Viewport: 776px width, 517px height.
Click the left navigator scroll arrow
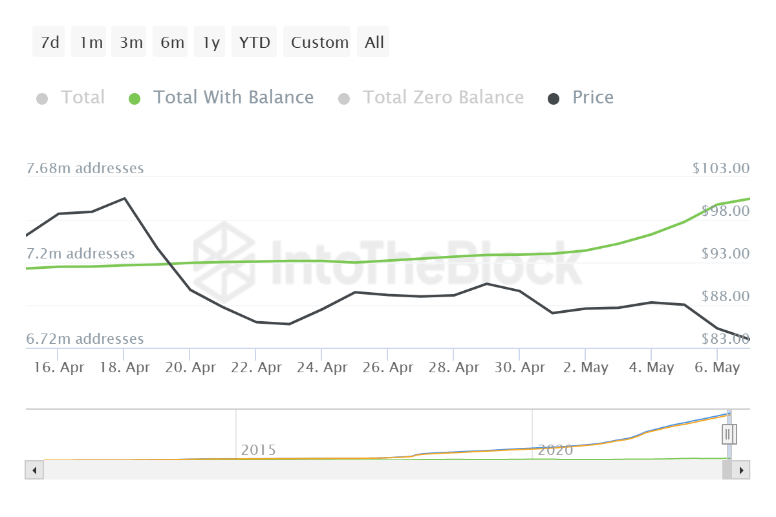(x=33, y=470)
